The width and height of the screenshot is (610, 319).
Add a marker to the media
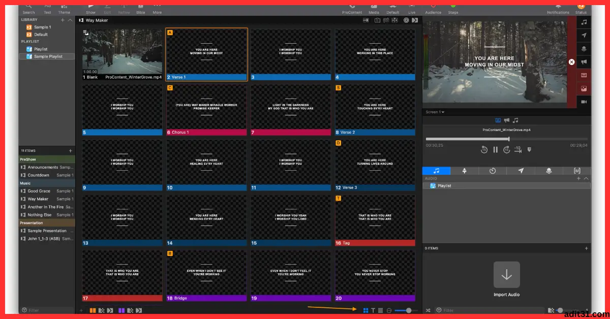point(529,149)
